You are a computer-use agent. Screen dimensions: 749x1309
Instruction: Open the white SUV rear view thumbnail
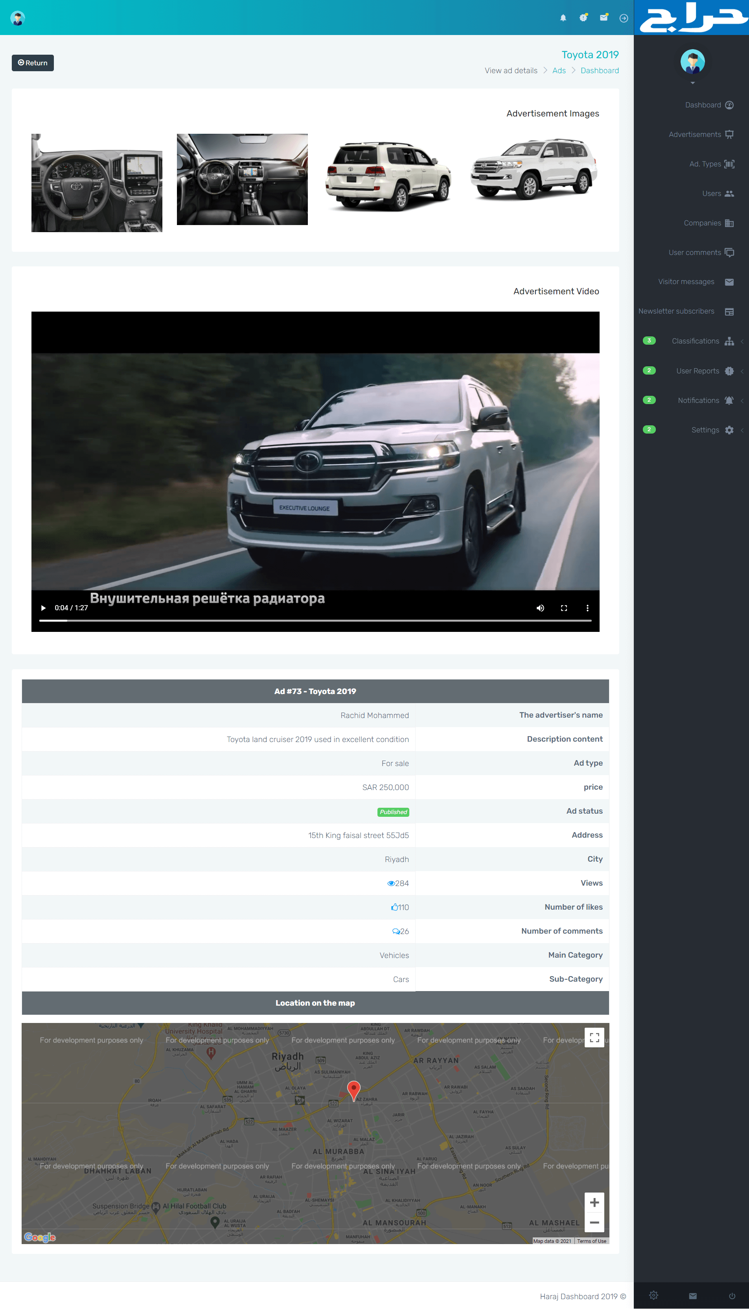coord(388,175)
